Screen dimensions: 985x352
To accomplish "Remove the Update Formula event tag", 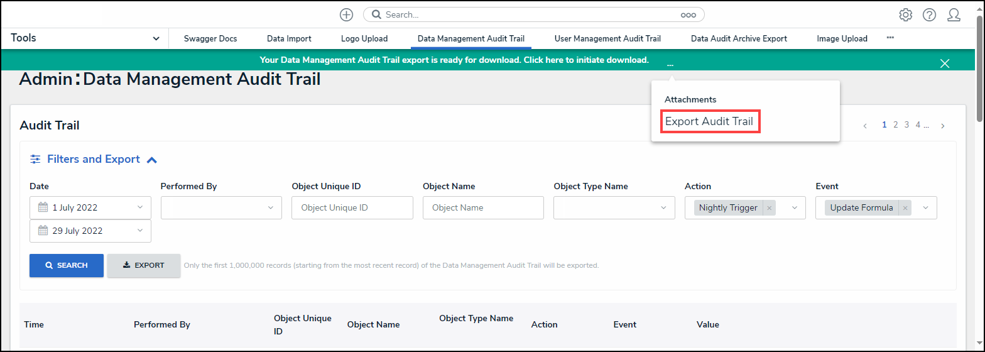I will (905, 208).
